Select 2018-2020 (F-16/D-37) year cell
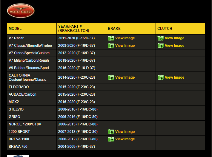212x157 pixels. 82,60
